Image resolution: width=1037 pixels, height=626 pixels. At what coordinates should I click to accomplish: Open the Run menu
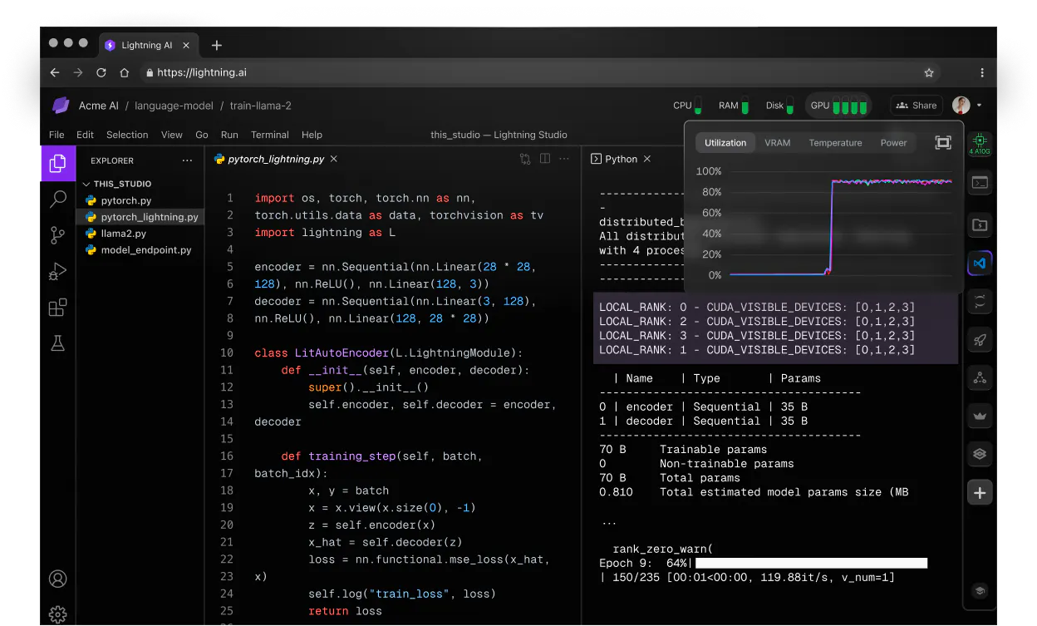click(x=229, y=135)
